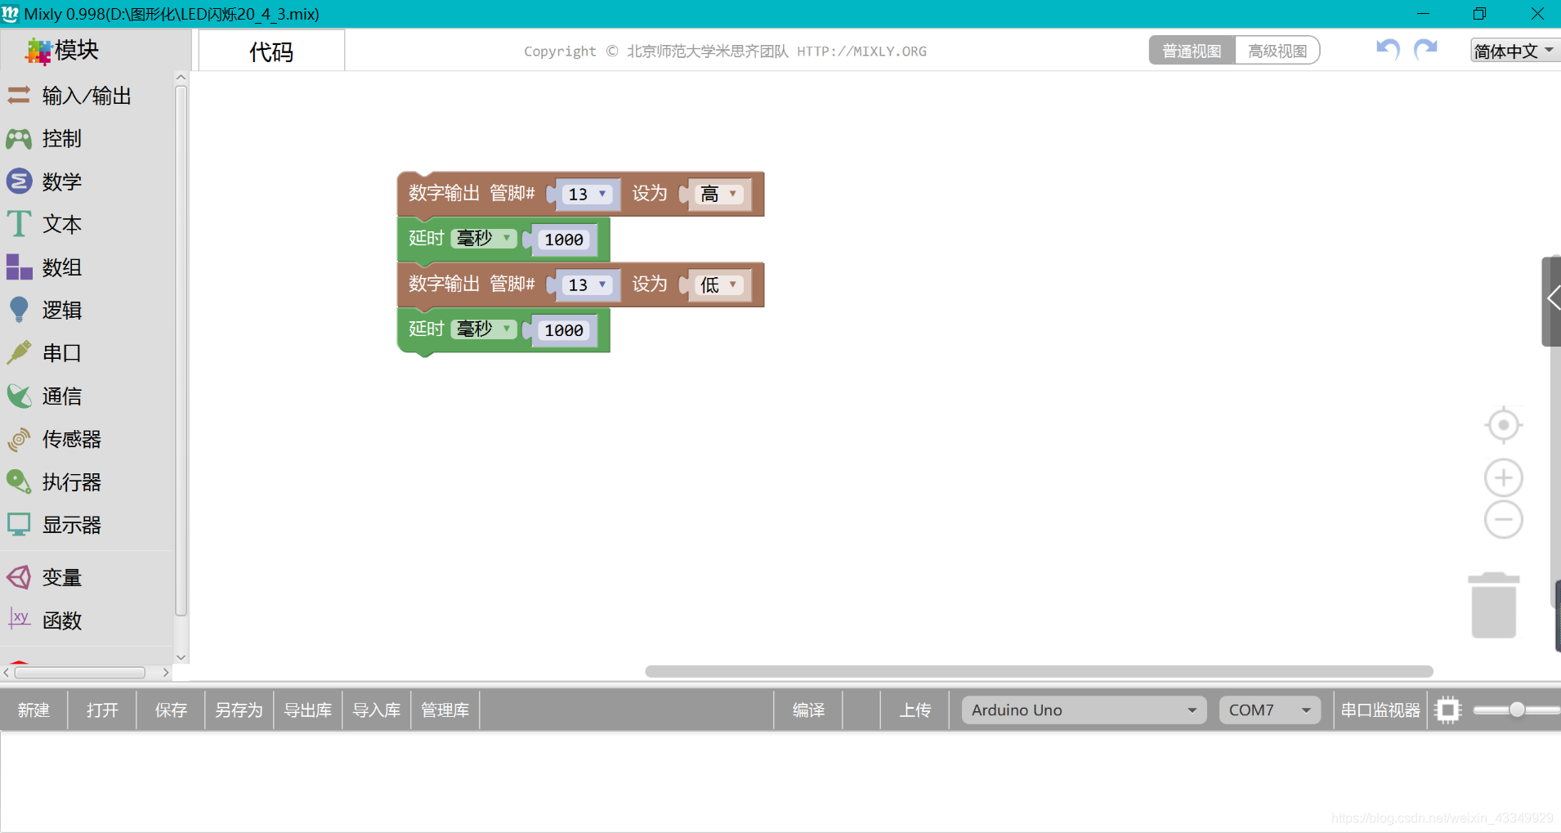The image size is (1561, 833).
Task: Click the 上传 button
Action: (915, 710)
